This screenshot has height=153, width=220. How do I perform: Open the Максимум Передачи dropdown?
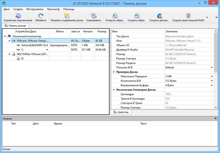[x=211, y=76]
